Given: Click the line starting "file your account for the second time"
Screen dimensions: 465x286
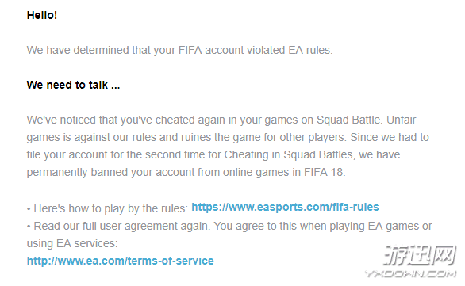Looking at the screenshot, I should (213, 154).
